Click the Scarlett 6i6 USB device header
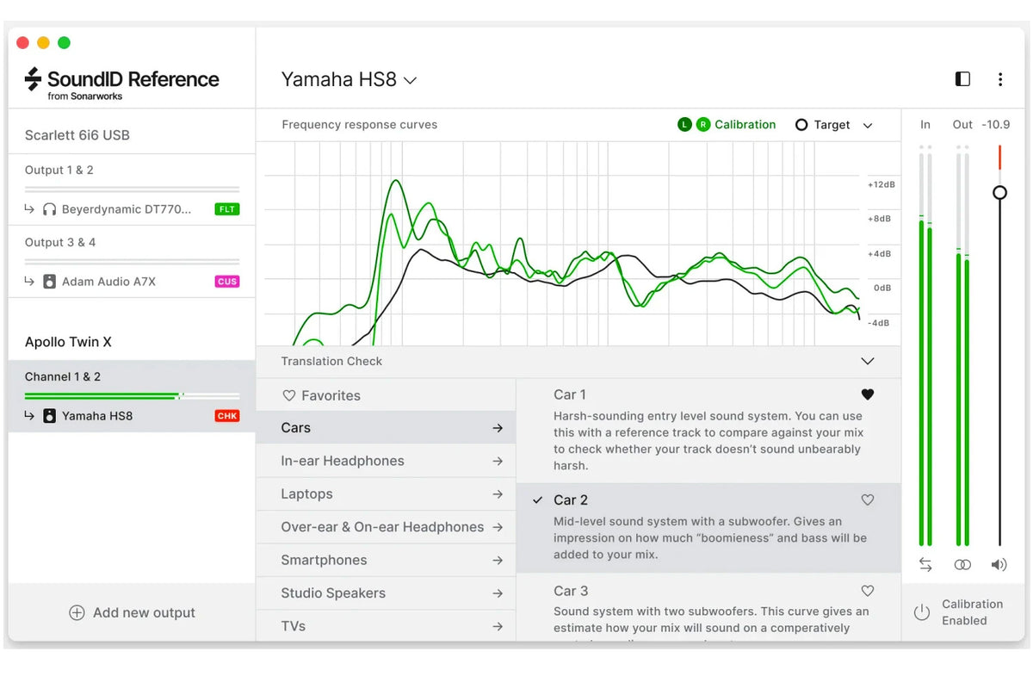Image resolution: width=1033 pixels, height=689 pixels. tap(77, 135)
